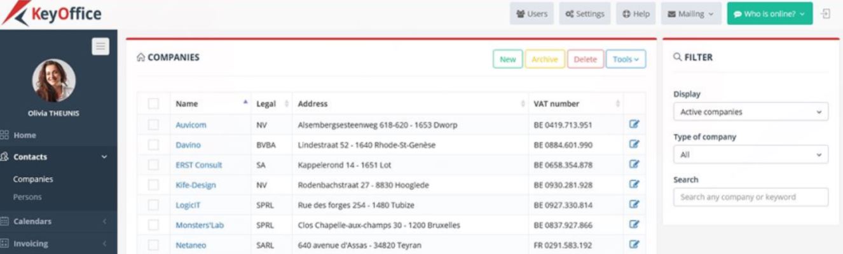
Task: Open the Monsters'Lab company link
Action: pyautogui.click(x=200, y=225)
